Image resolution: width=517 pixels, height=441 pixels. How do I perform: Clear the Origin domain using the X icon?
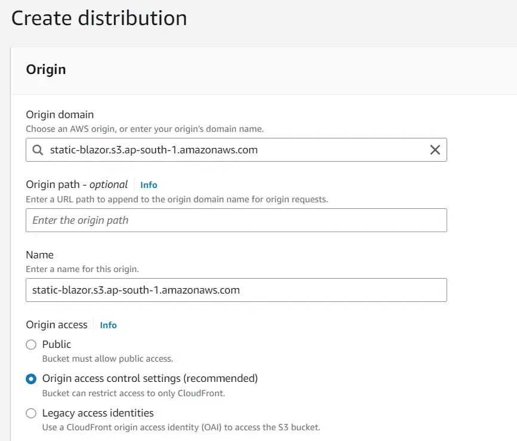click(435, 150)
